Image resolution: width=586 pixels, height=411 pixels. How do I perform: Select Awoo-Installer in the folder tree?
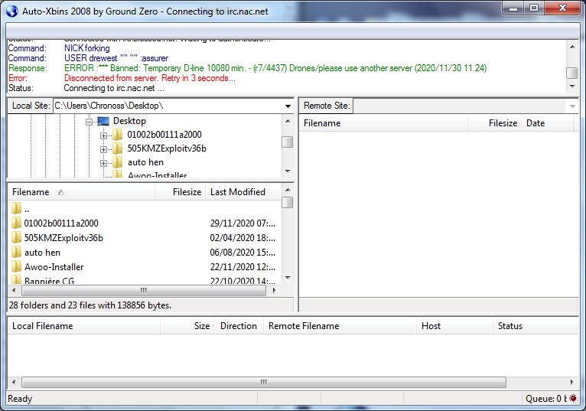point(157,175)
